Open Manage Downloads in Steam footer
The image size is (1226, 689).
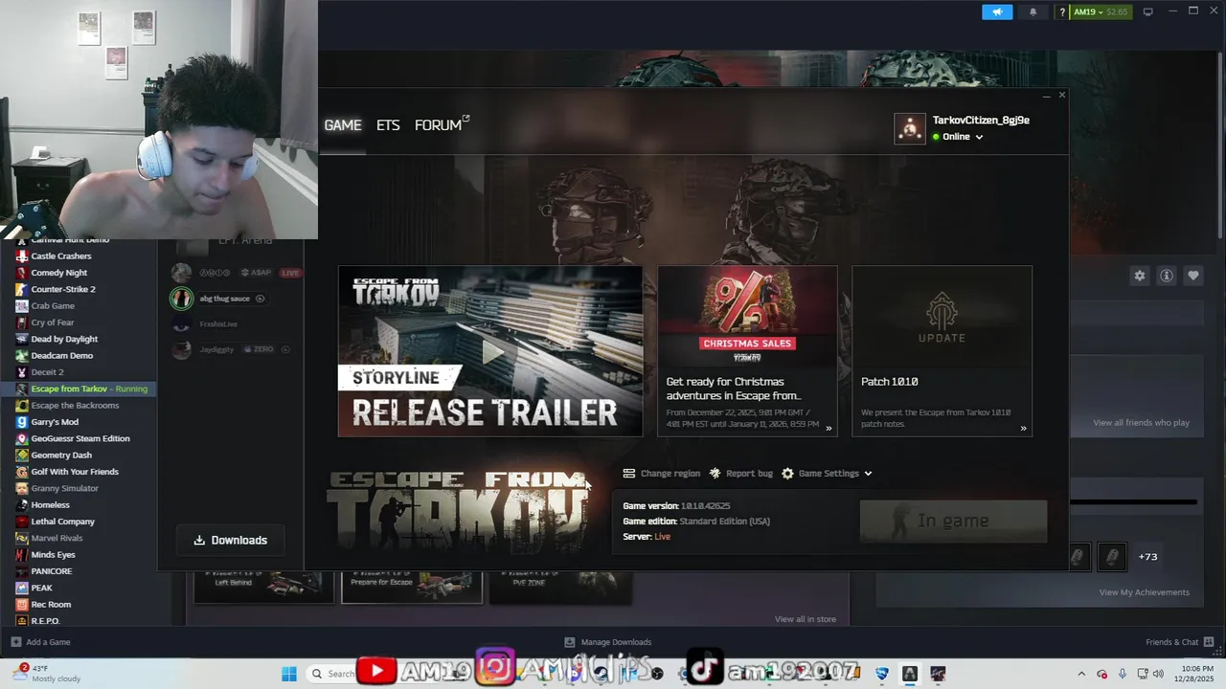607,642
